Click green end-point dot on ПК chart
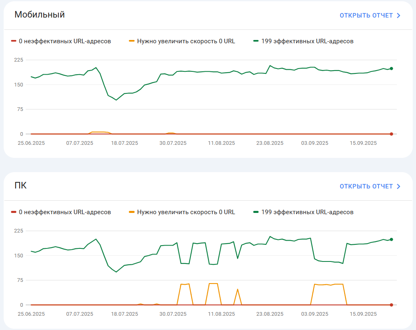This screenshot has width=416, height=330. pyautogui.click(x=392, y=239)
